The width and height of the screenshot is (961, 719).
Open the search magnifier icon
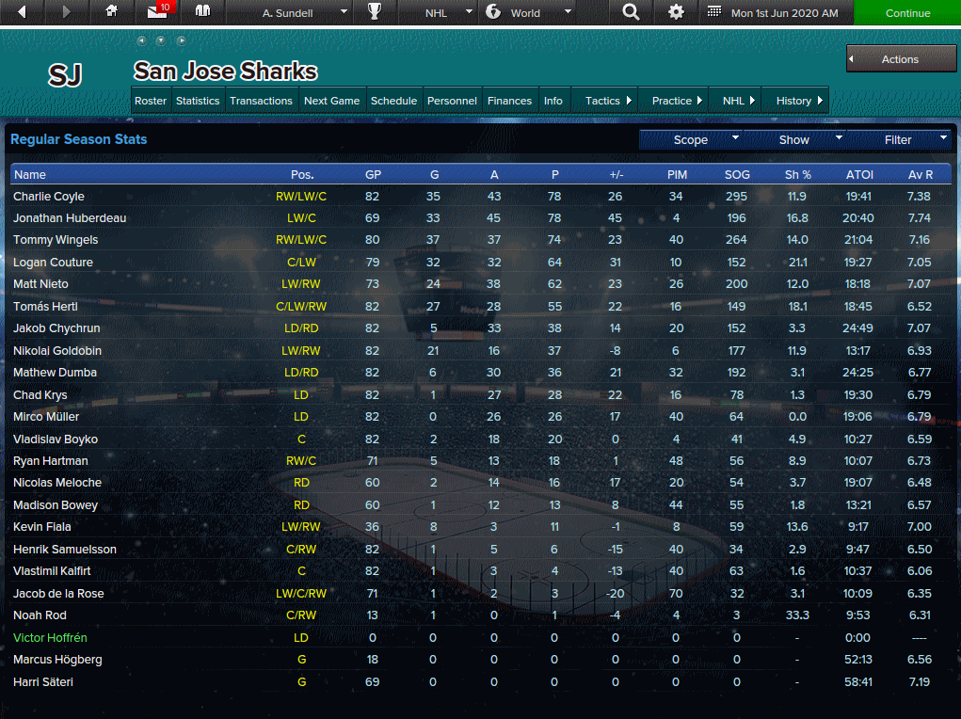point(631,11)
